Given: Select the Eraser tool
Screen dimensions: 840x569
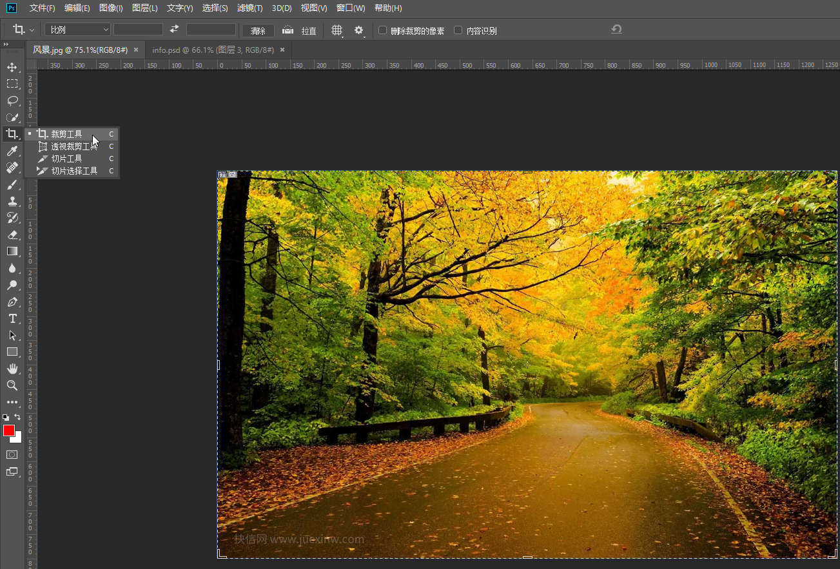Looking at the screenshot, I should click(x=12, y=235).
